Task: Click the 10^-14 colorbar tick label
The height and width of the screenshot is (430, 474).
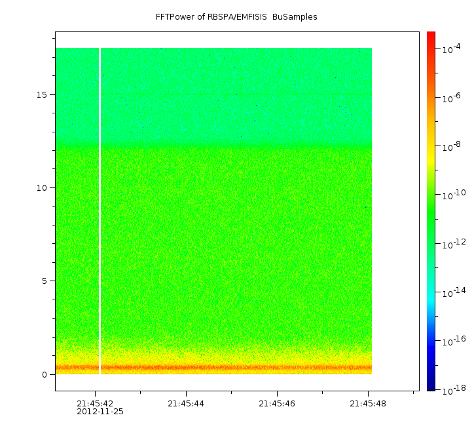Action: click(452, 292)
